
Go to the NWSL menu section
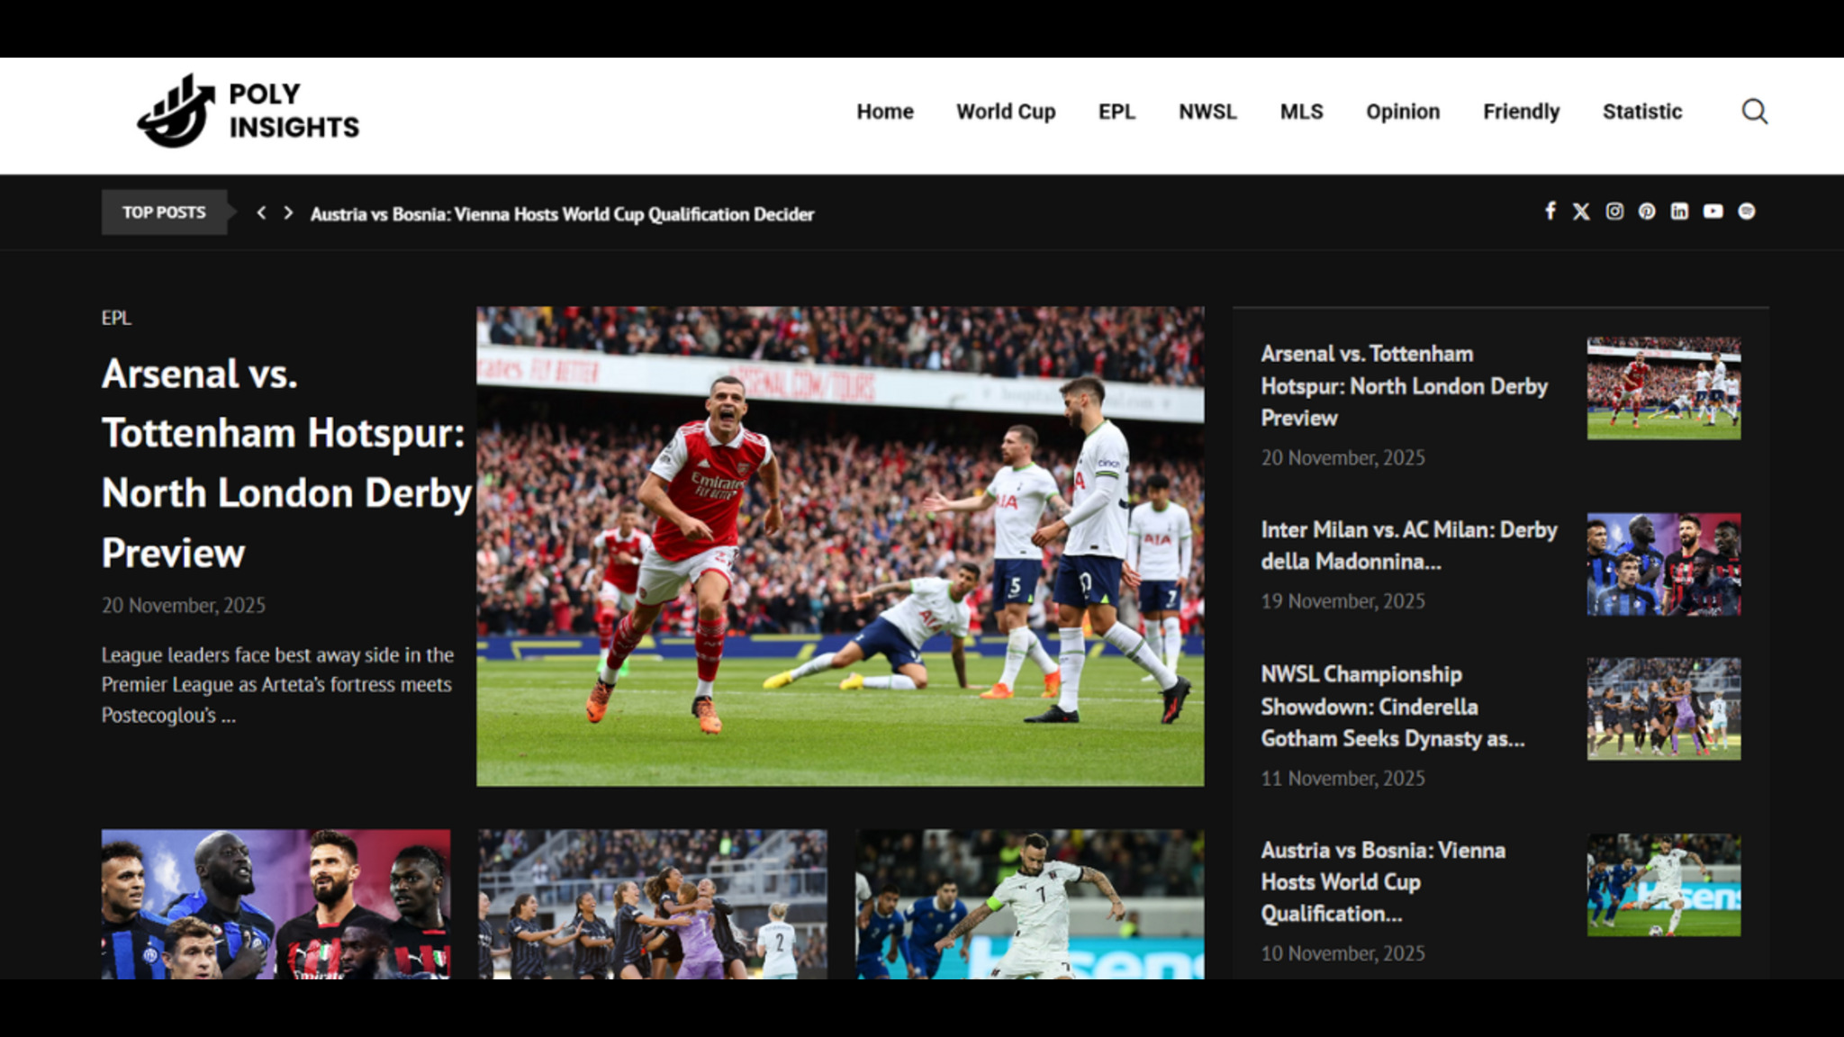1207,112
